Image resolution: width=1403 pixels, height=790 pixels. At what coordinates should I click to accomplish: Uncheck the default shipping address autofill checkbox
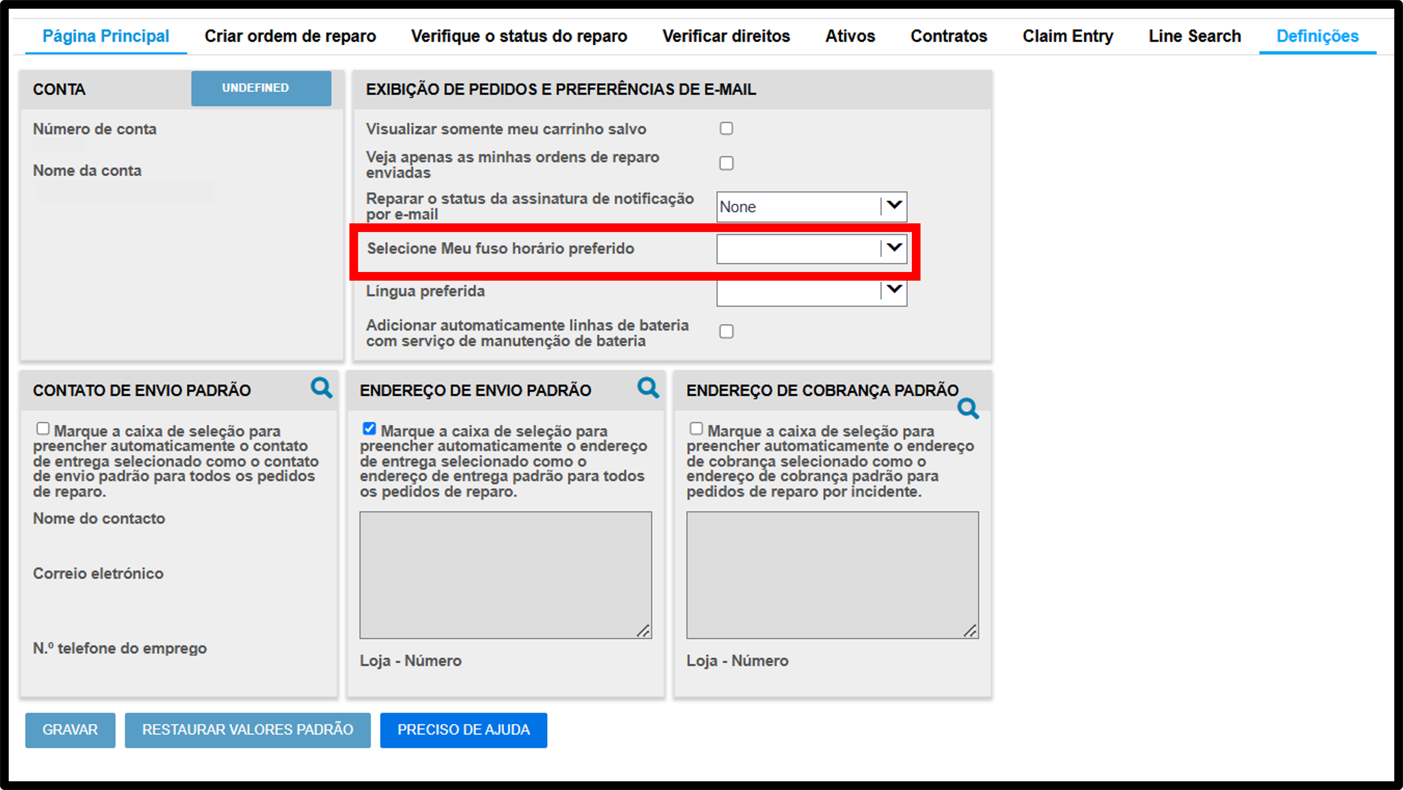369,429
